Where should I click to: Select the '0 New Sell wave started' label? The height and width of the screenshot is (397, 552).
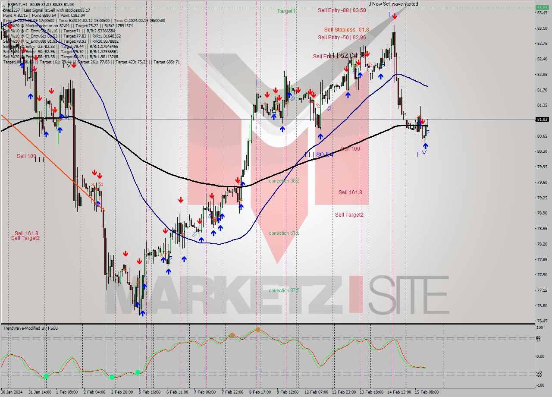point(393,4)
